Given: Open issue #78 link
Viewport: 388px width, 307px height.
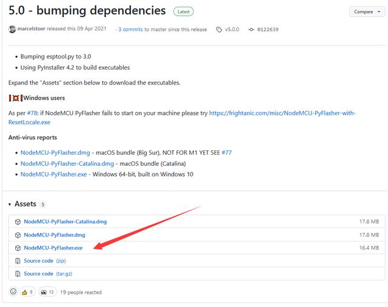Looking at the screenshot, I should 32,113.
